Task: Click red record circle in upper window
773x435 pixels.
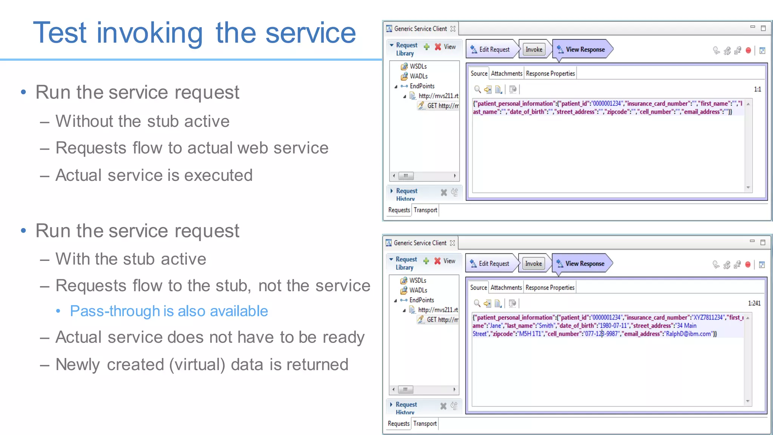Action: pyautogui.click(x=748, y=51)
